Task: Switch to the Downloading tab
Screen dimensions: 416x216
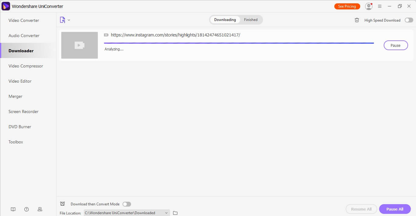Action: (225, 20)
